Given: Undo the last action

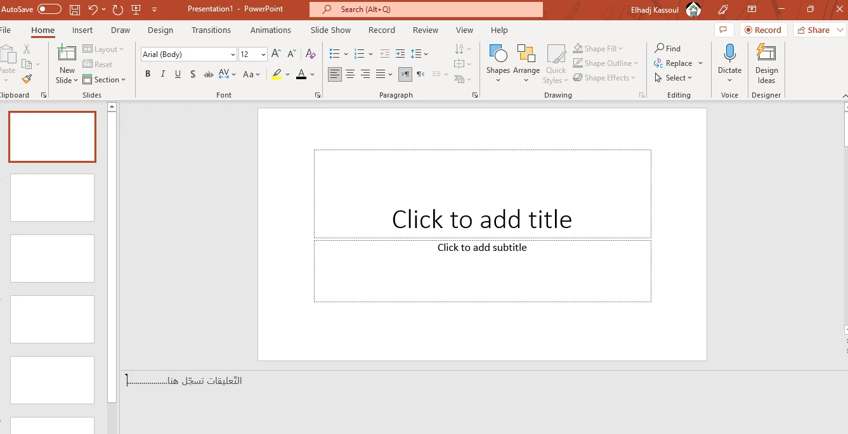Looking at the screenshot, I should (x=93, y=10).
